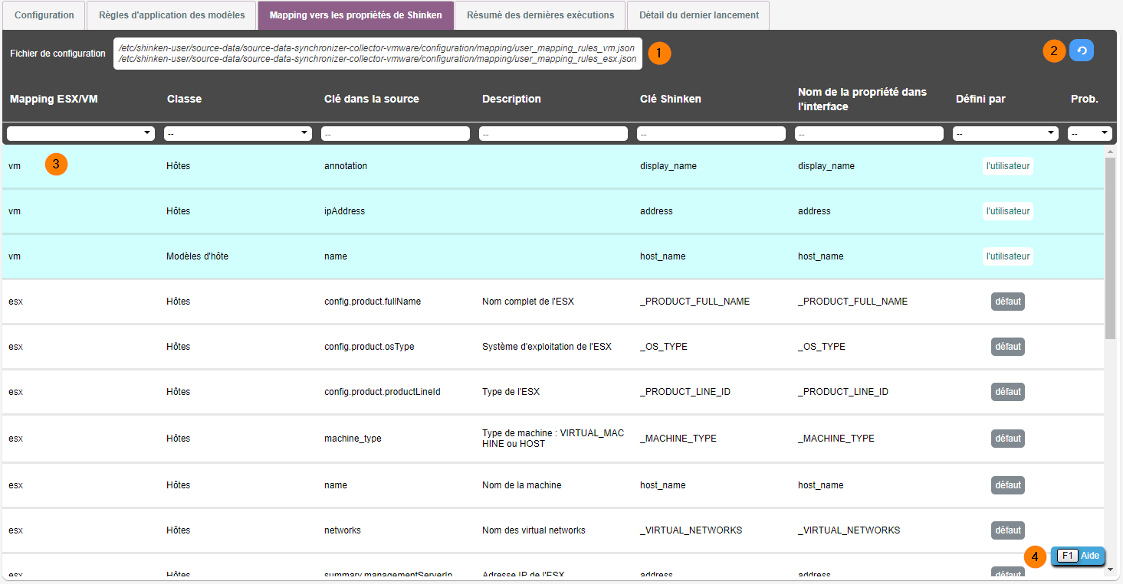Click the Clé Shinken filter field
1123x584 pixels.
pyautogui.click(x=711, y=133)
